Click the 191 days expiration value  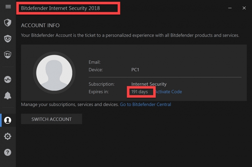point(140,92)
